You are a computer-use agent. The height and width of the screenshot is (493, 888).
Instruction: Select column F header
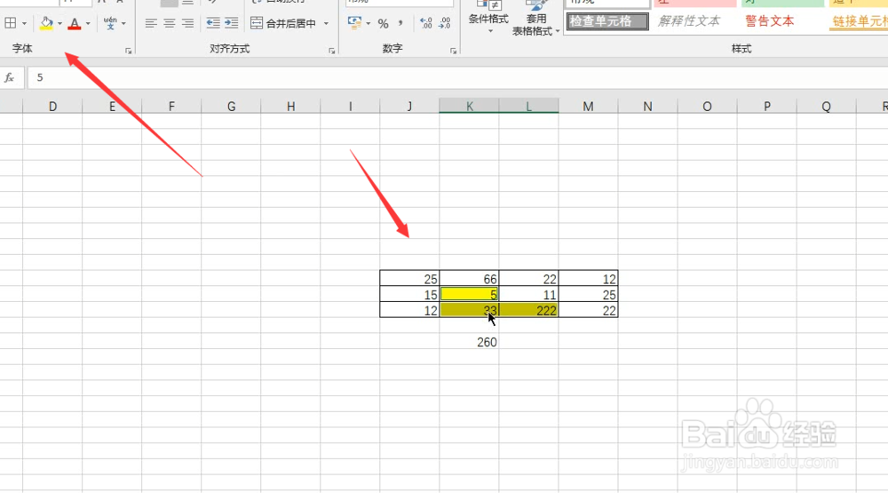[171, 106]
